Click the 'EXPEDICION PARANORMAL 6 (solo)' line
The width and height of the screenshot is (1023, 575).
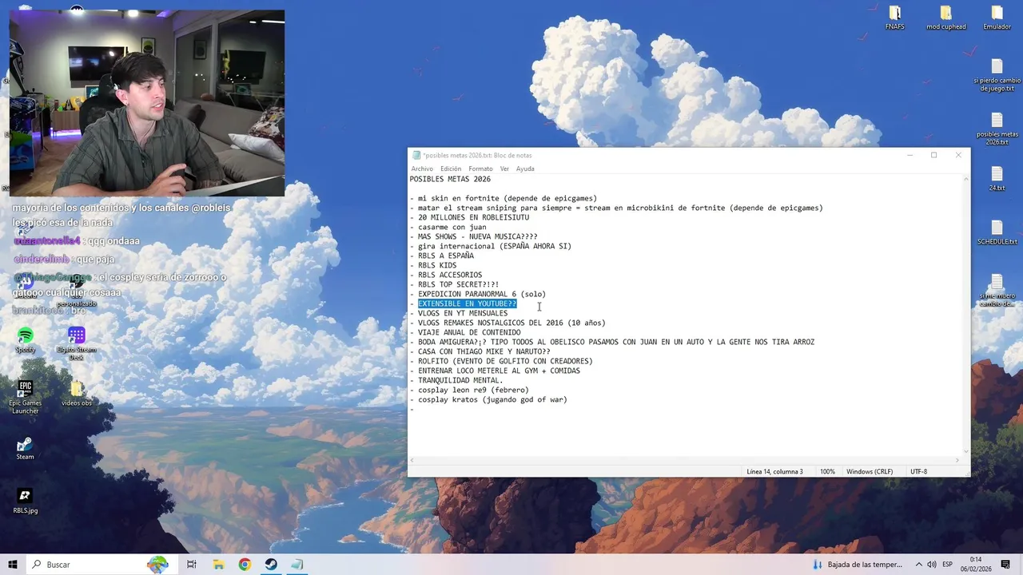[x=478, y=294]
